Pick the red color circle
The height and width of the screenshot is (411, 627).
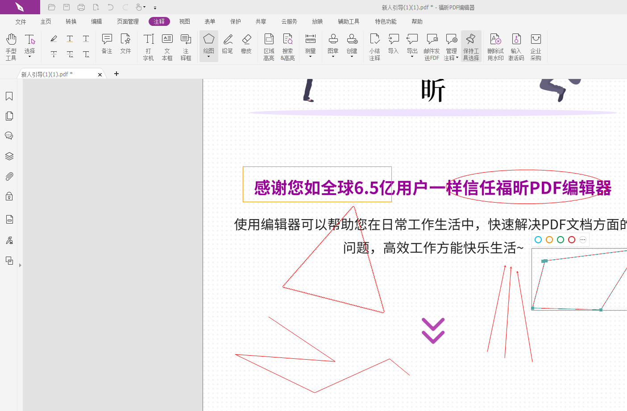pos(572,240)
